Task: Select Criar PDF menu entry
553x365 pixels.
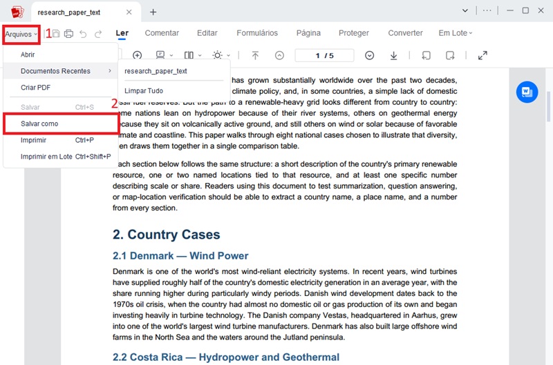Action: (x=61, y=88)
